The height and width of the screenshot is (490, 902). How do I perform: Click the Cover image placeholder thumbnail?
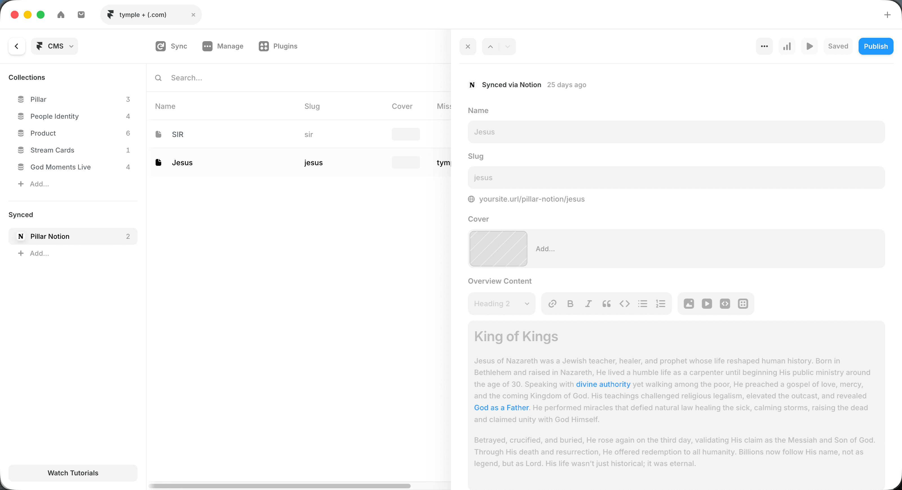click(498, 249)
